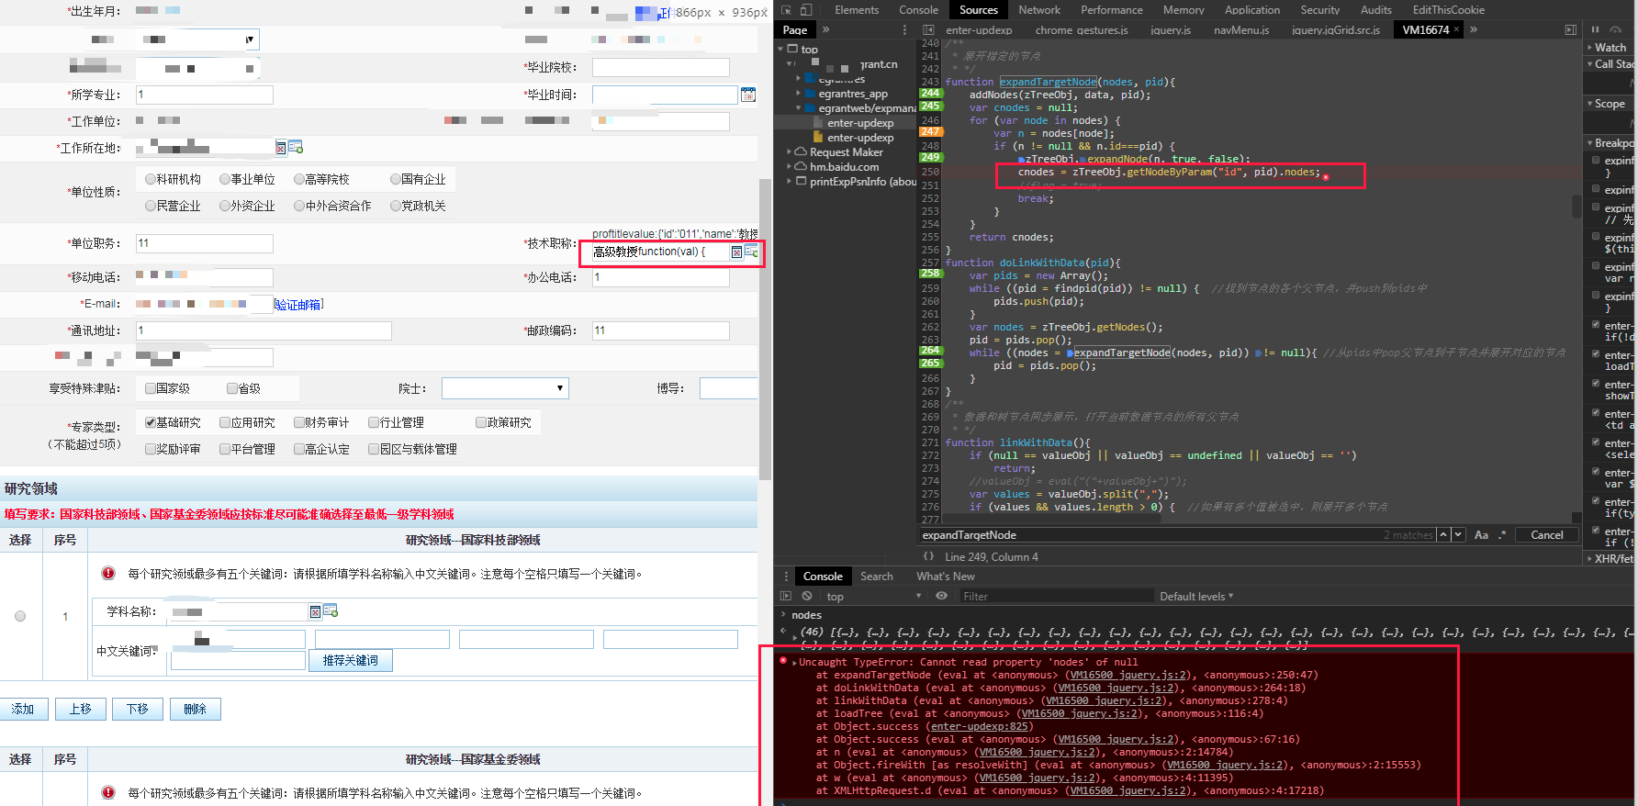Screen dimensions: 1638x806
Task: Open the Default levels dropdown in console
Action: click(x=1195, y=597)
